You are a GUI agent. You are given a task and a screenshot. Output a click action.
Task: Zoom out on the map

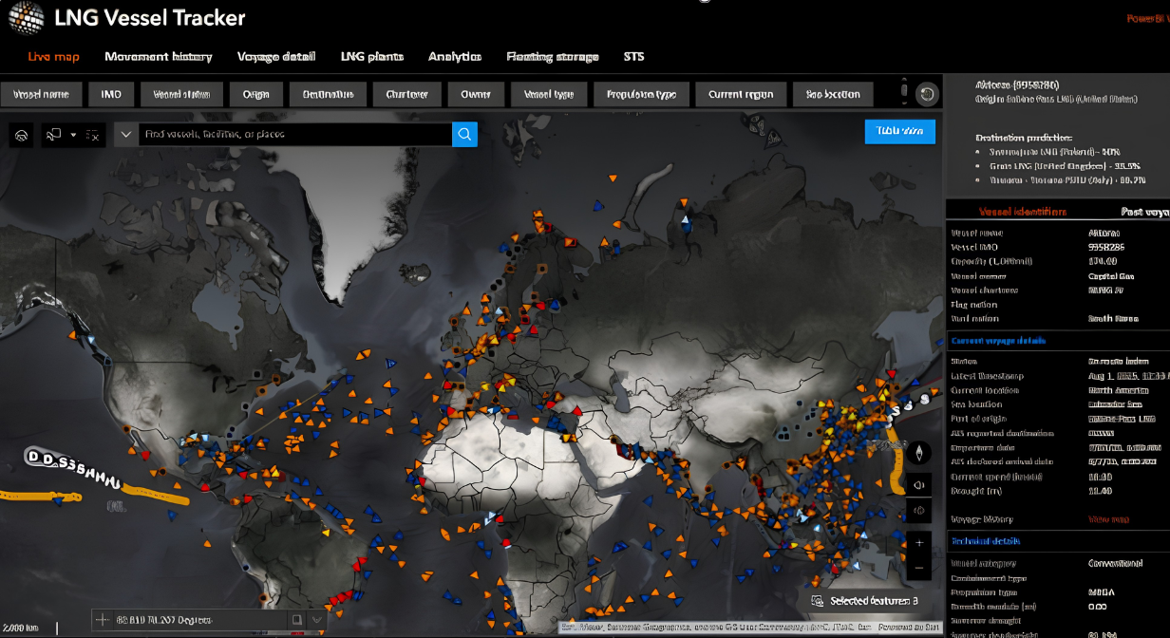[x=919, y=568]
